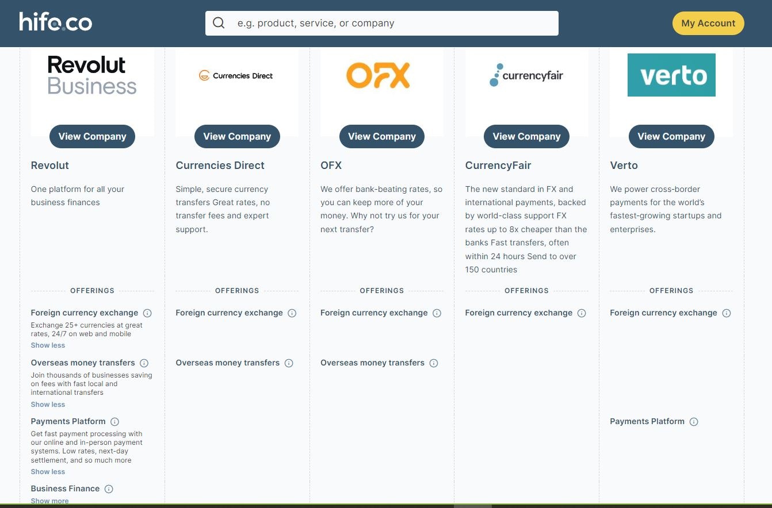Viewport: 772px width, 508px height.
Task: Open info icon for Revolut Business Finance
Action: click(x=109, y=489)
